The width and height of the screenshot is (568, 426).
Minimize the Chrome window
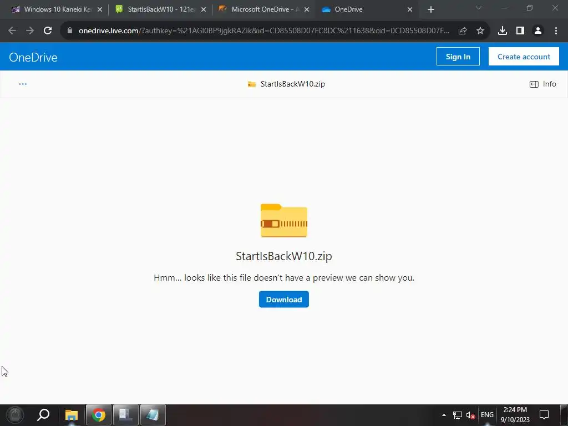(x=504, y=8)
